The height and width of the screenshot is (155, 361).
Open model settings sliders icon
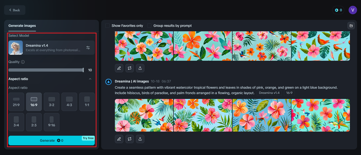pos(88,48)
